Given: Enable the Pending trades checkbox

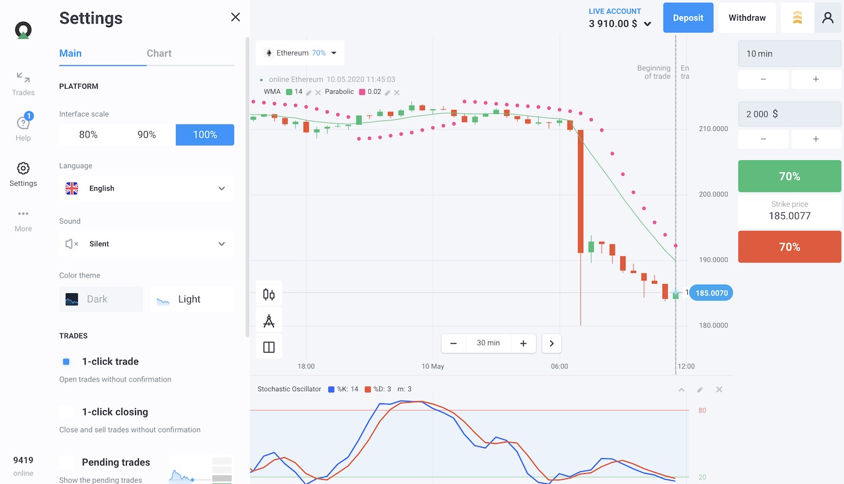Looking at the screenshot, I should point(66,463).
